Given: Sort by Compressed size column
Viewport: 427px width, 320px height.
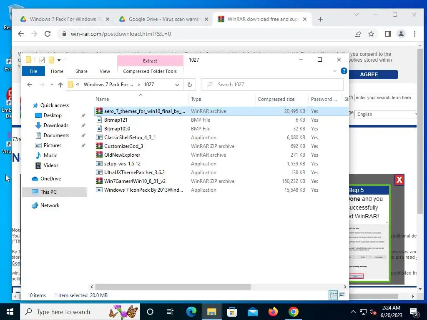Looking at the screenshot, I should 276,99.
